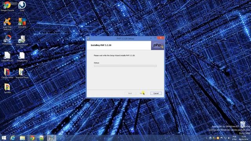Click the POR keyboard language indicator
The image size is (251, 141).
coord(235,138)
